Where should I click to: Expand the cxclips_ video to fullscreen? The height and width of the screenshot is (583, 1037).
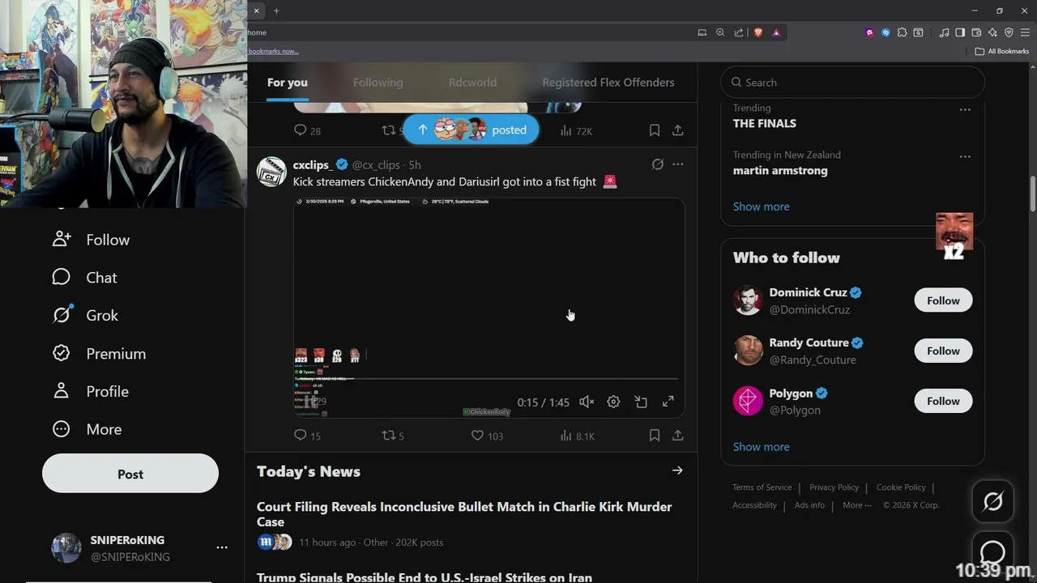tap(668, 402)
